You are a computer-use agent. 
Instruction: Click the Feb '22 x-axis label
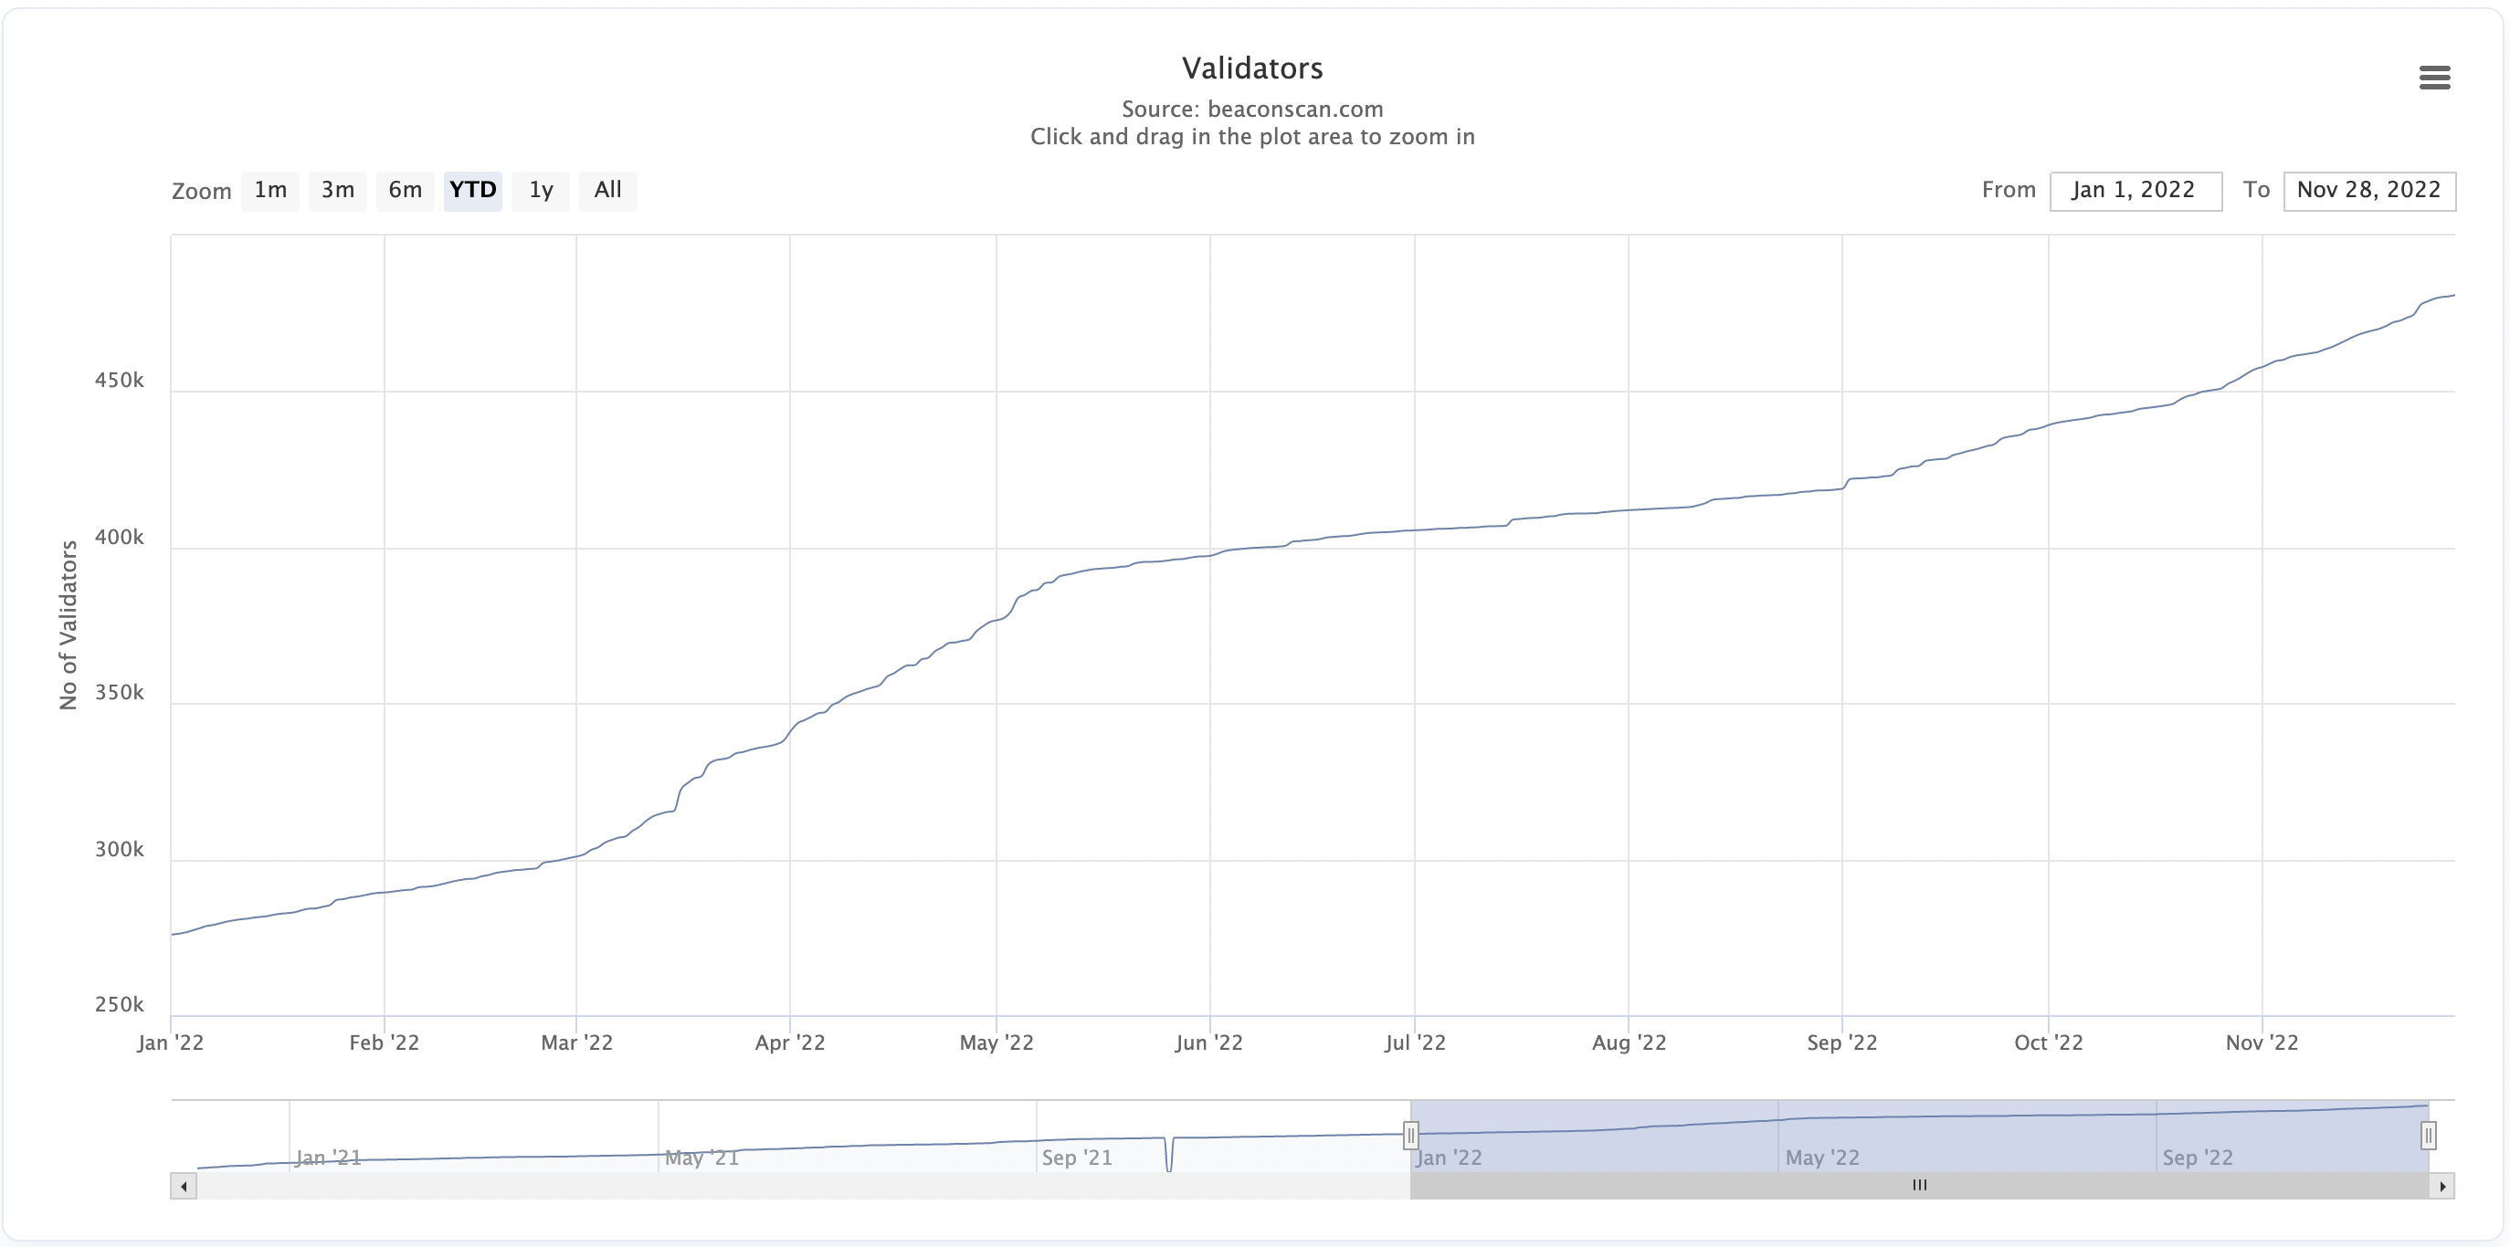(384, 1043)
